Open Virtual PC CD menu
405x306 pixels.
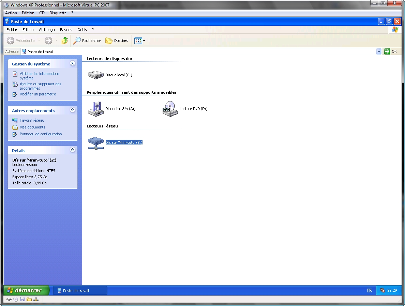tap(42, 13)
